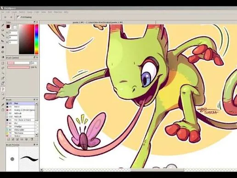This screenshot has height=178, width=237.
Task: Select the Select Pen tool
Action: point(3,78)
